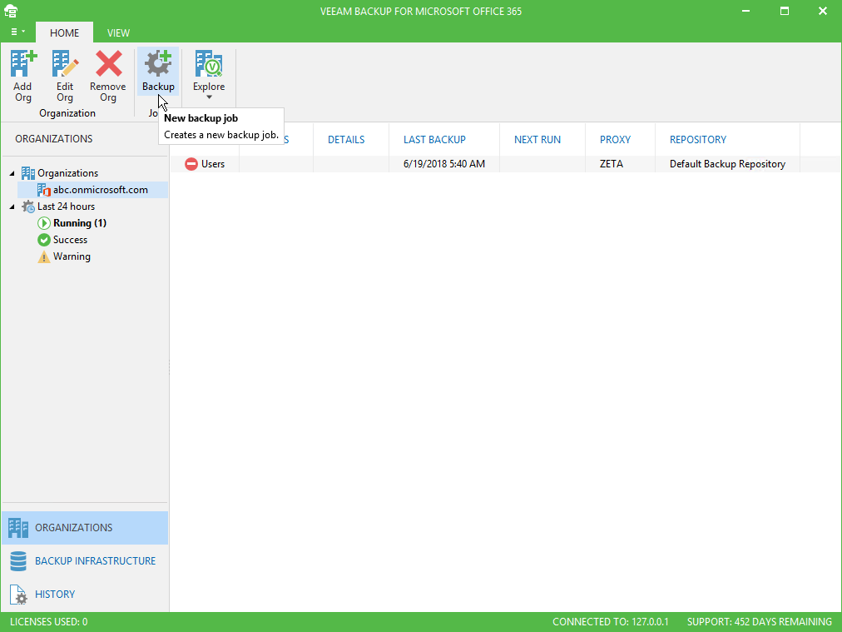
Task: Click the abc.onmicrosoft.com Office icon
Action: tap(43, 190)
